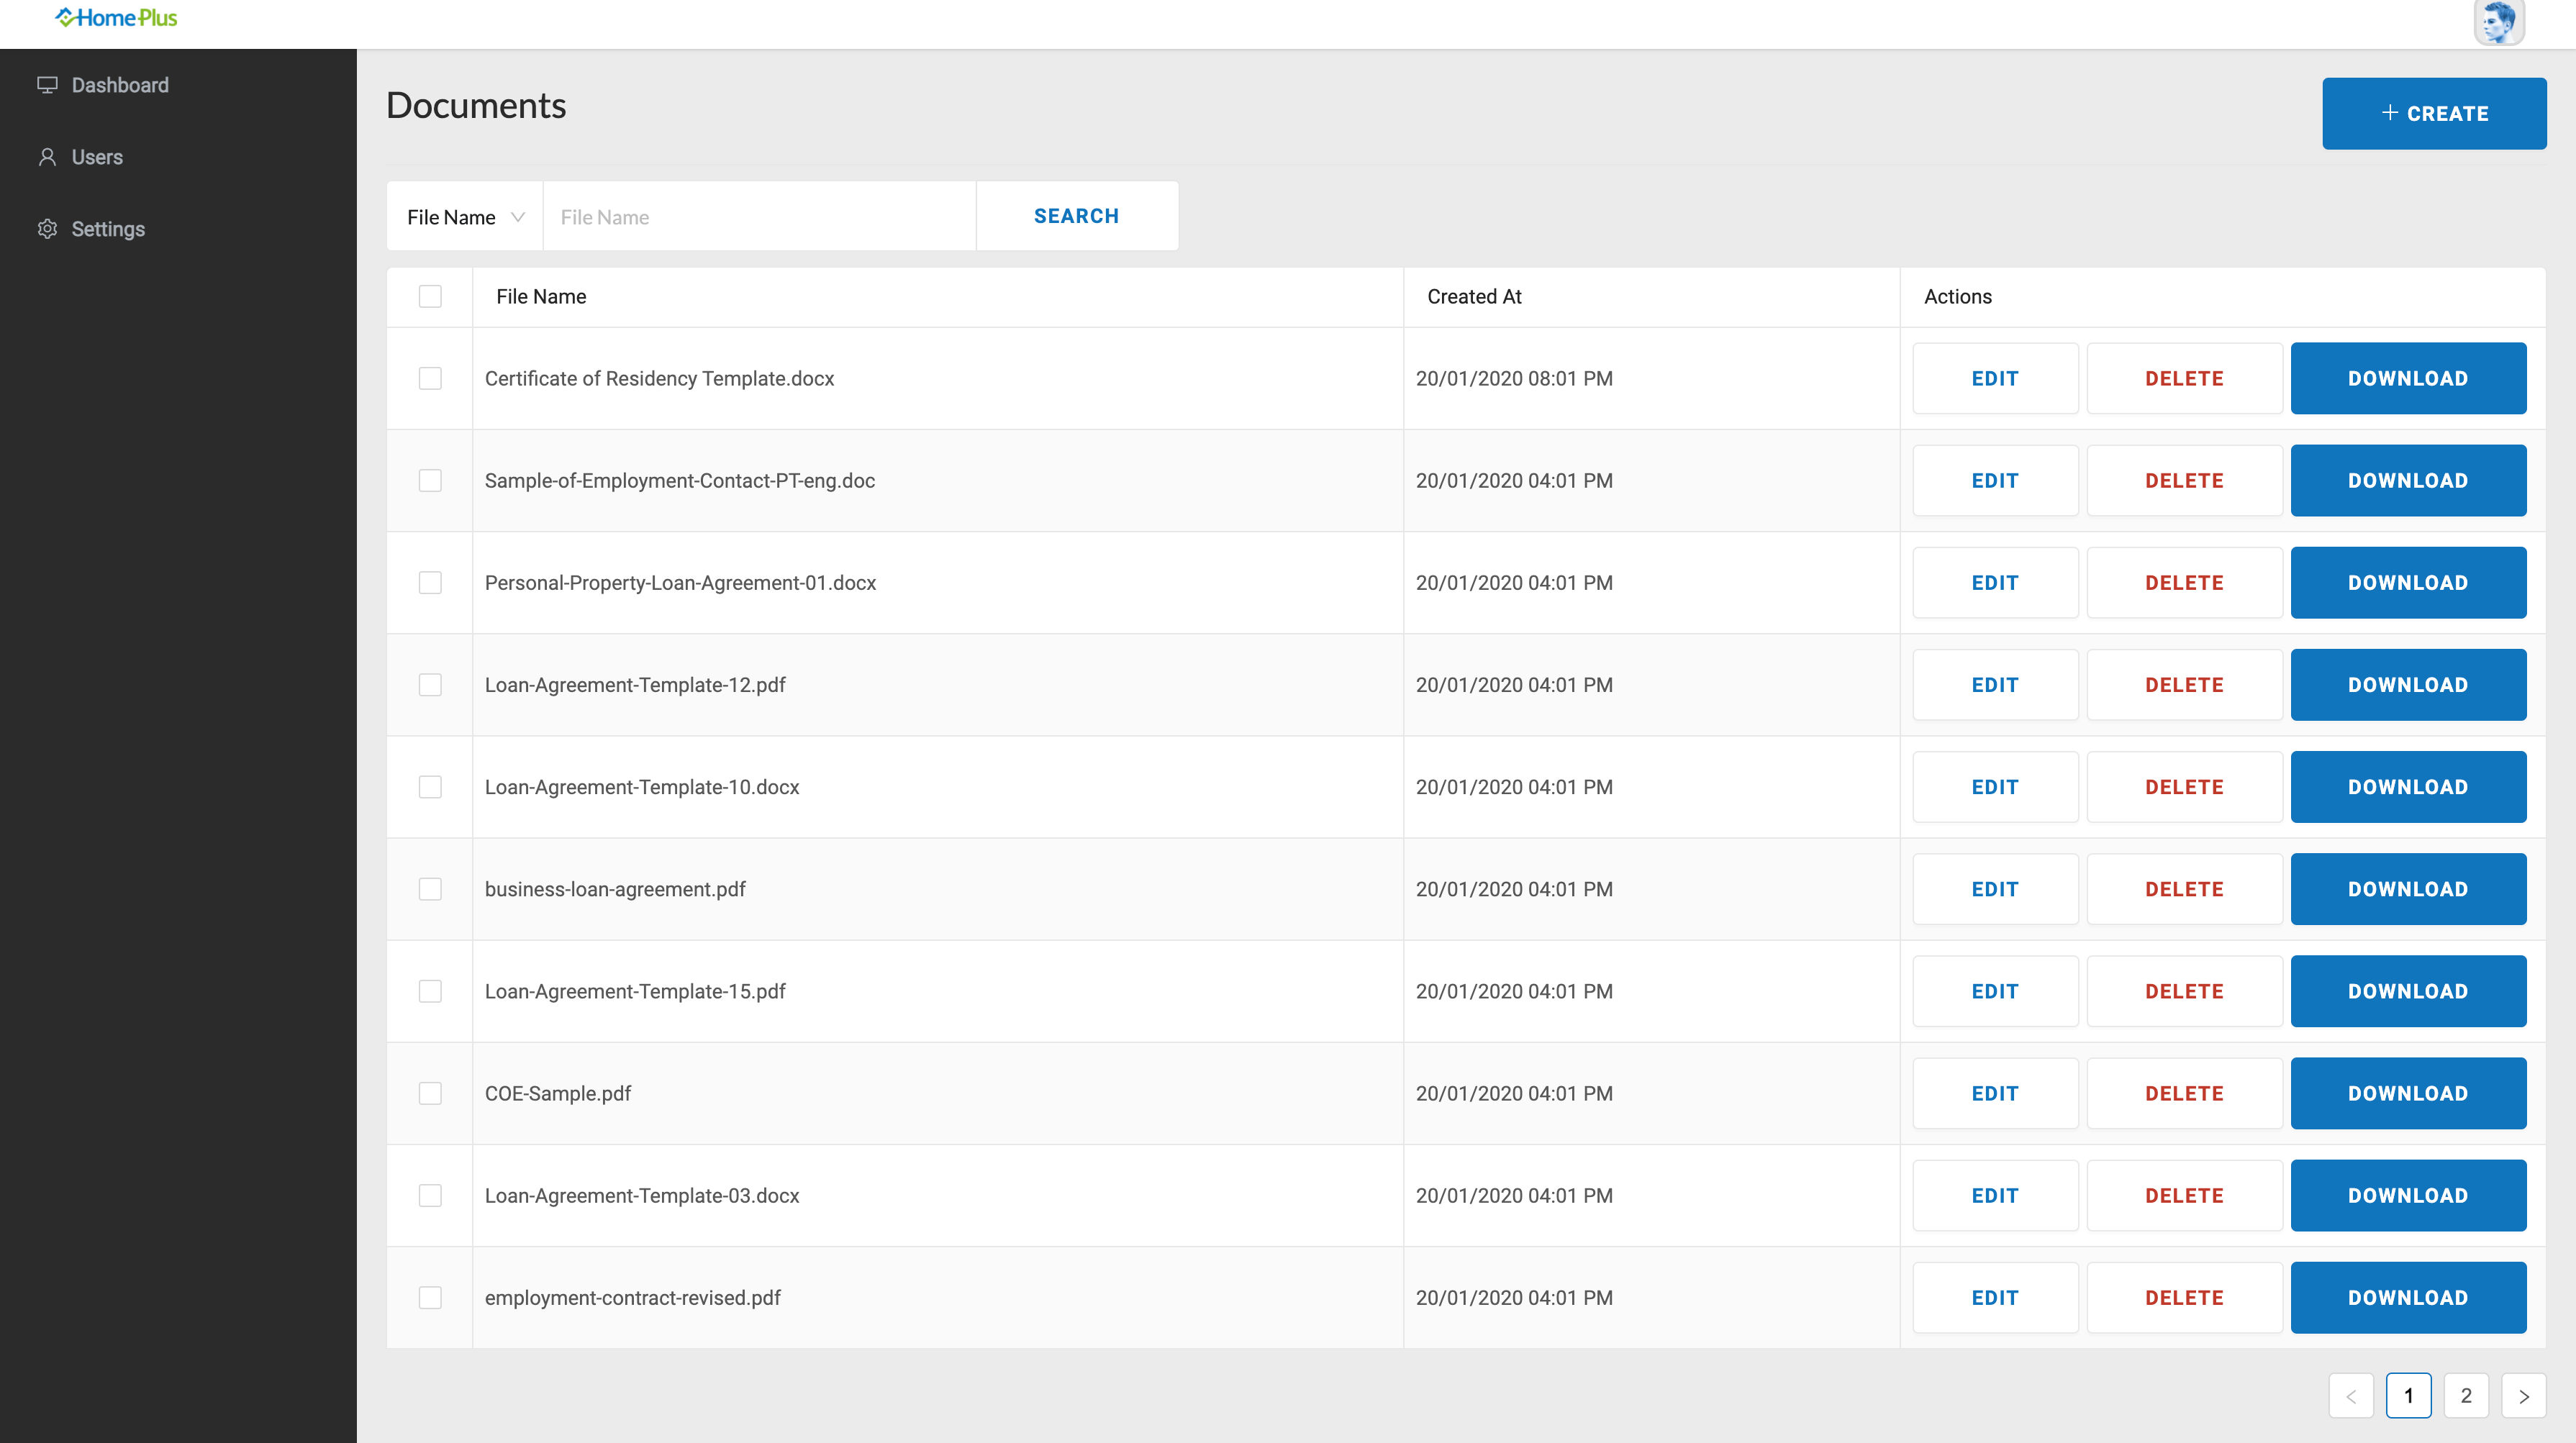Delete business-loan-agreement.pdf
The height and width of the screenshot is (1443, 2576).
click(x=2184, y=889)
